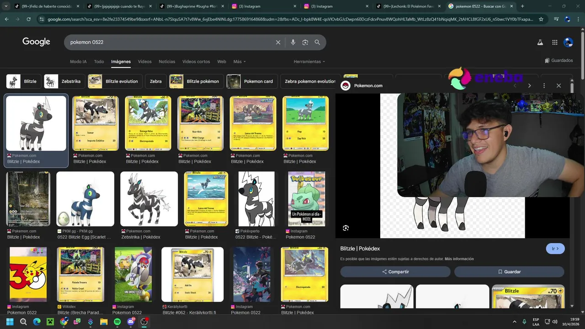585x329 pixels.
Task: Open a new browser tab
Action: click(522, 6)
